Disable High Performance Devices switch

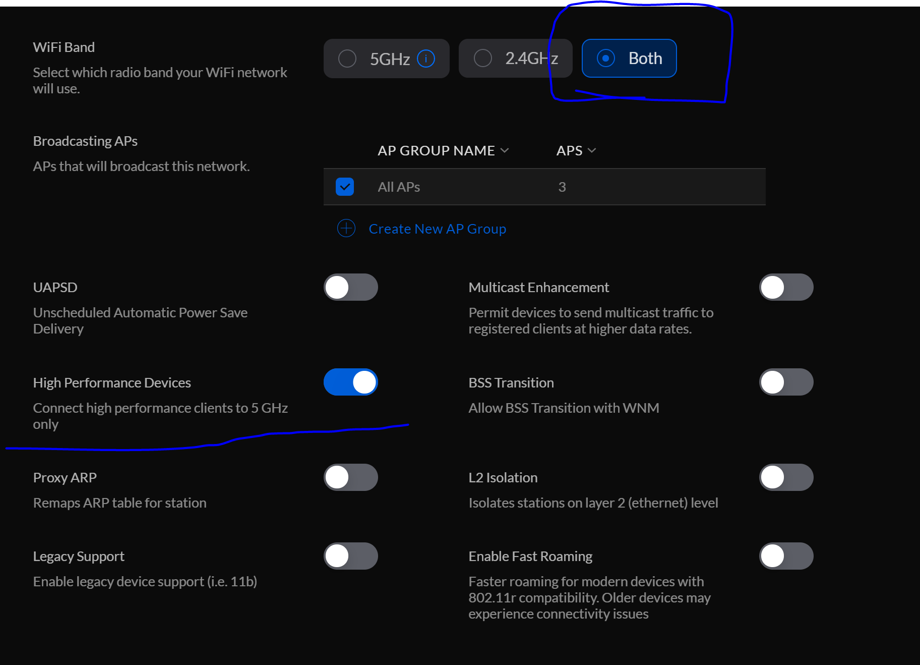click(x=350, y=382)
